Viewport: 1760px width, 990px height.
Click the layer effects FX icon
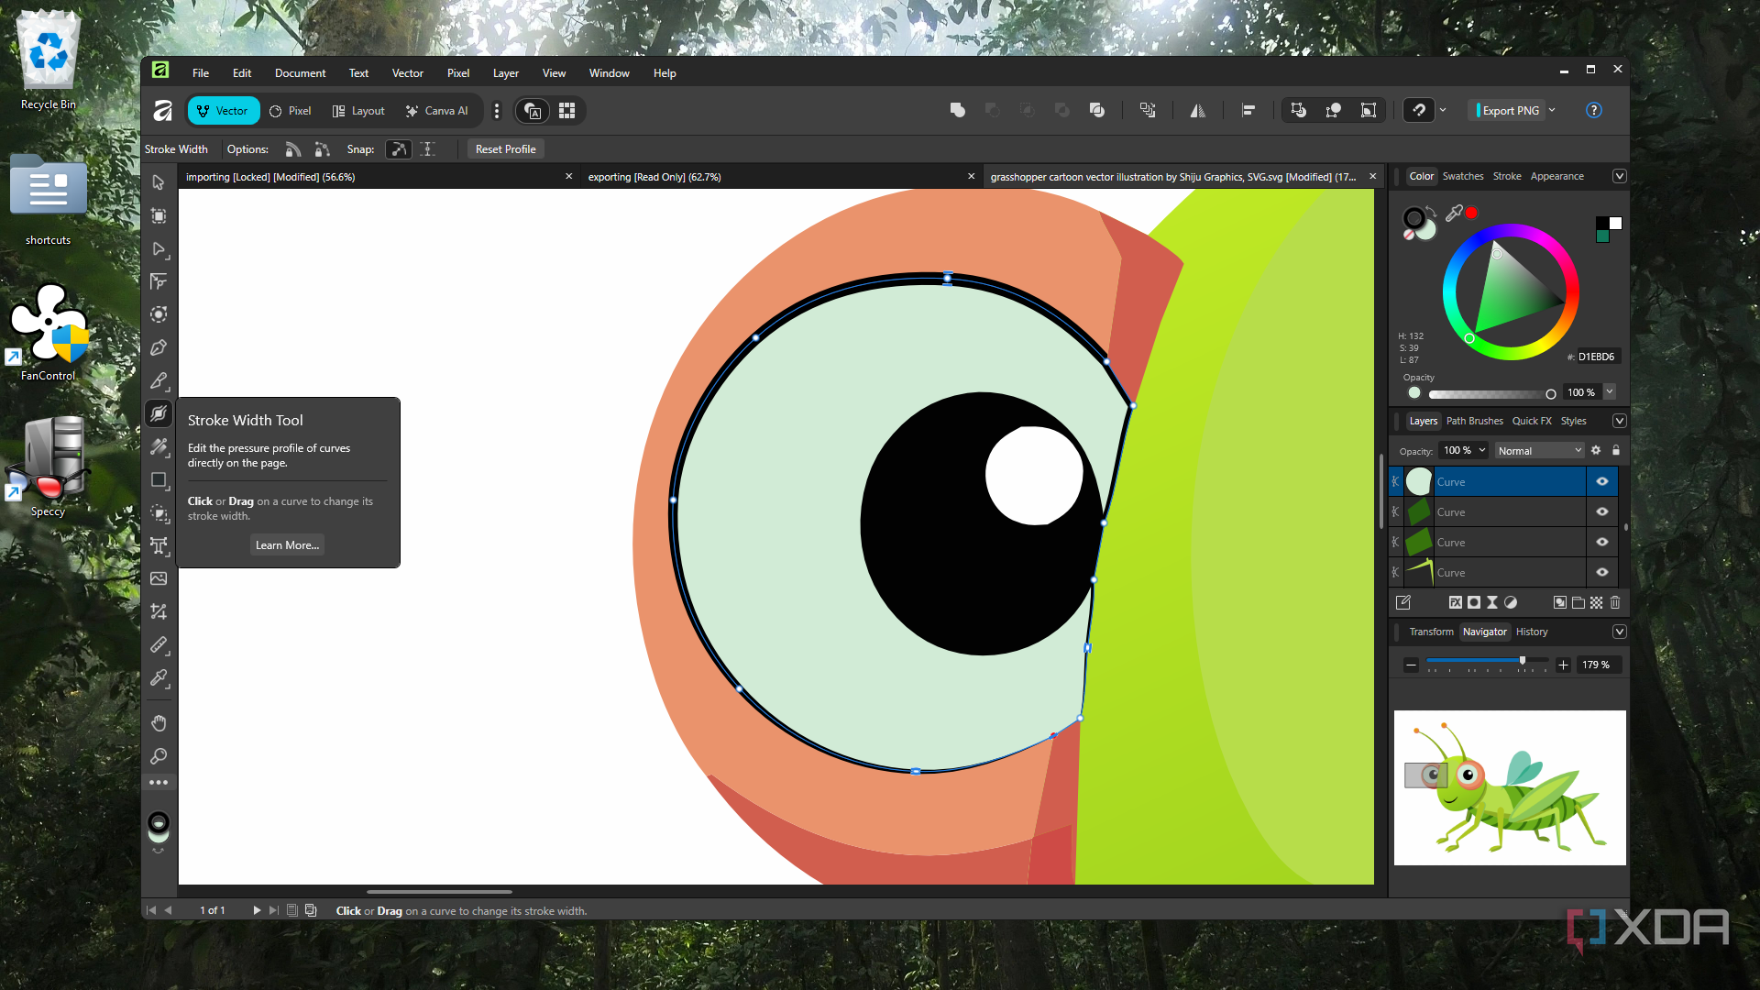[1455, 602]
